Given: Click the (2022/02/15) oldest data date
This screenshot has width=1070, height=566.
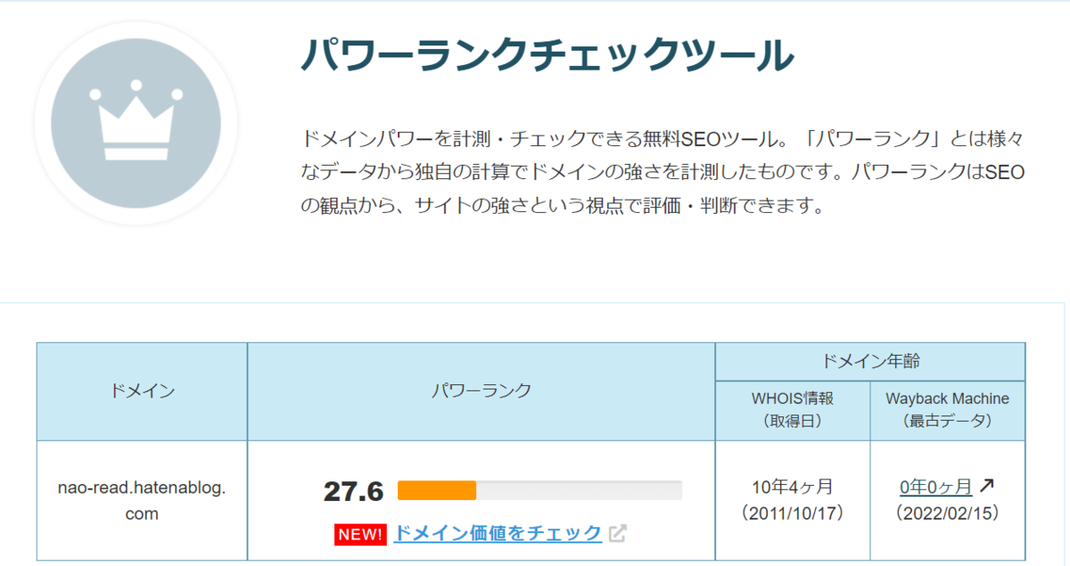Looking at the screenshot, I should click(948, 513).
